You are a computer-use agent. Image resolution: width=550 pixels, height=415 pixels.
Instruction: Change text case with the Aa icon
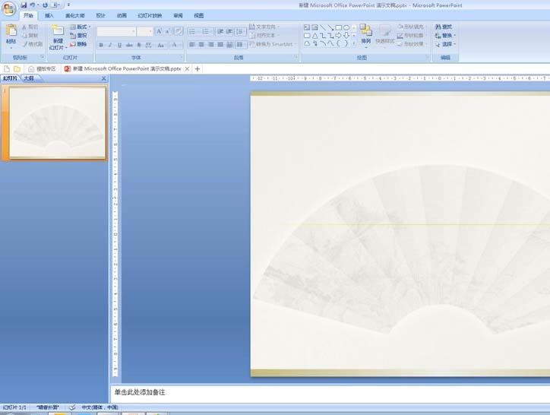click(160, 45)
